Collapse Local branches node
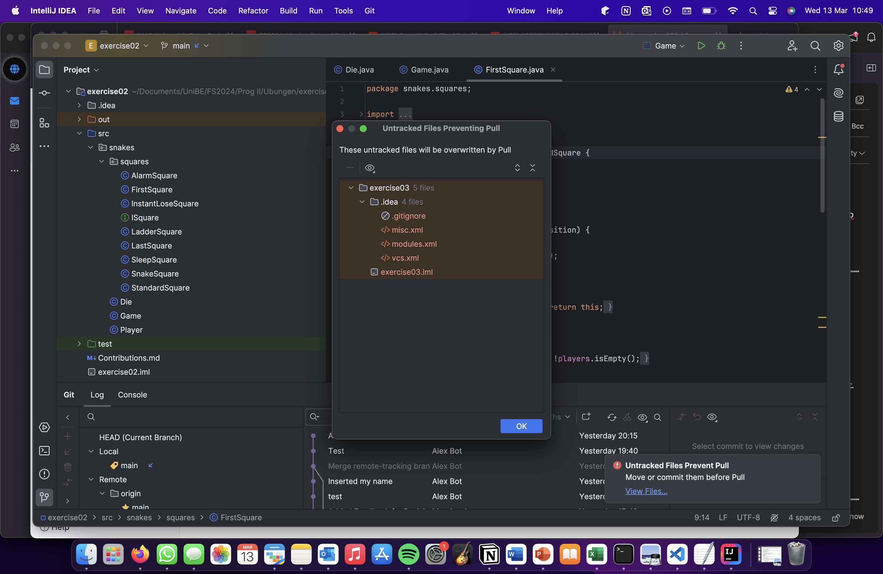The image size is (883, 574). [91, 452]
